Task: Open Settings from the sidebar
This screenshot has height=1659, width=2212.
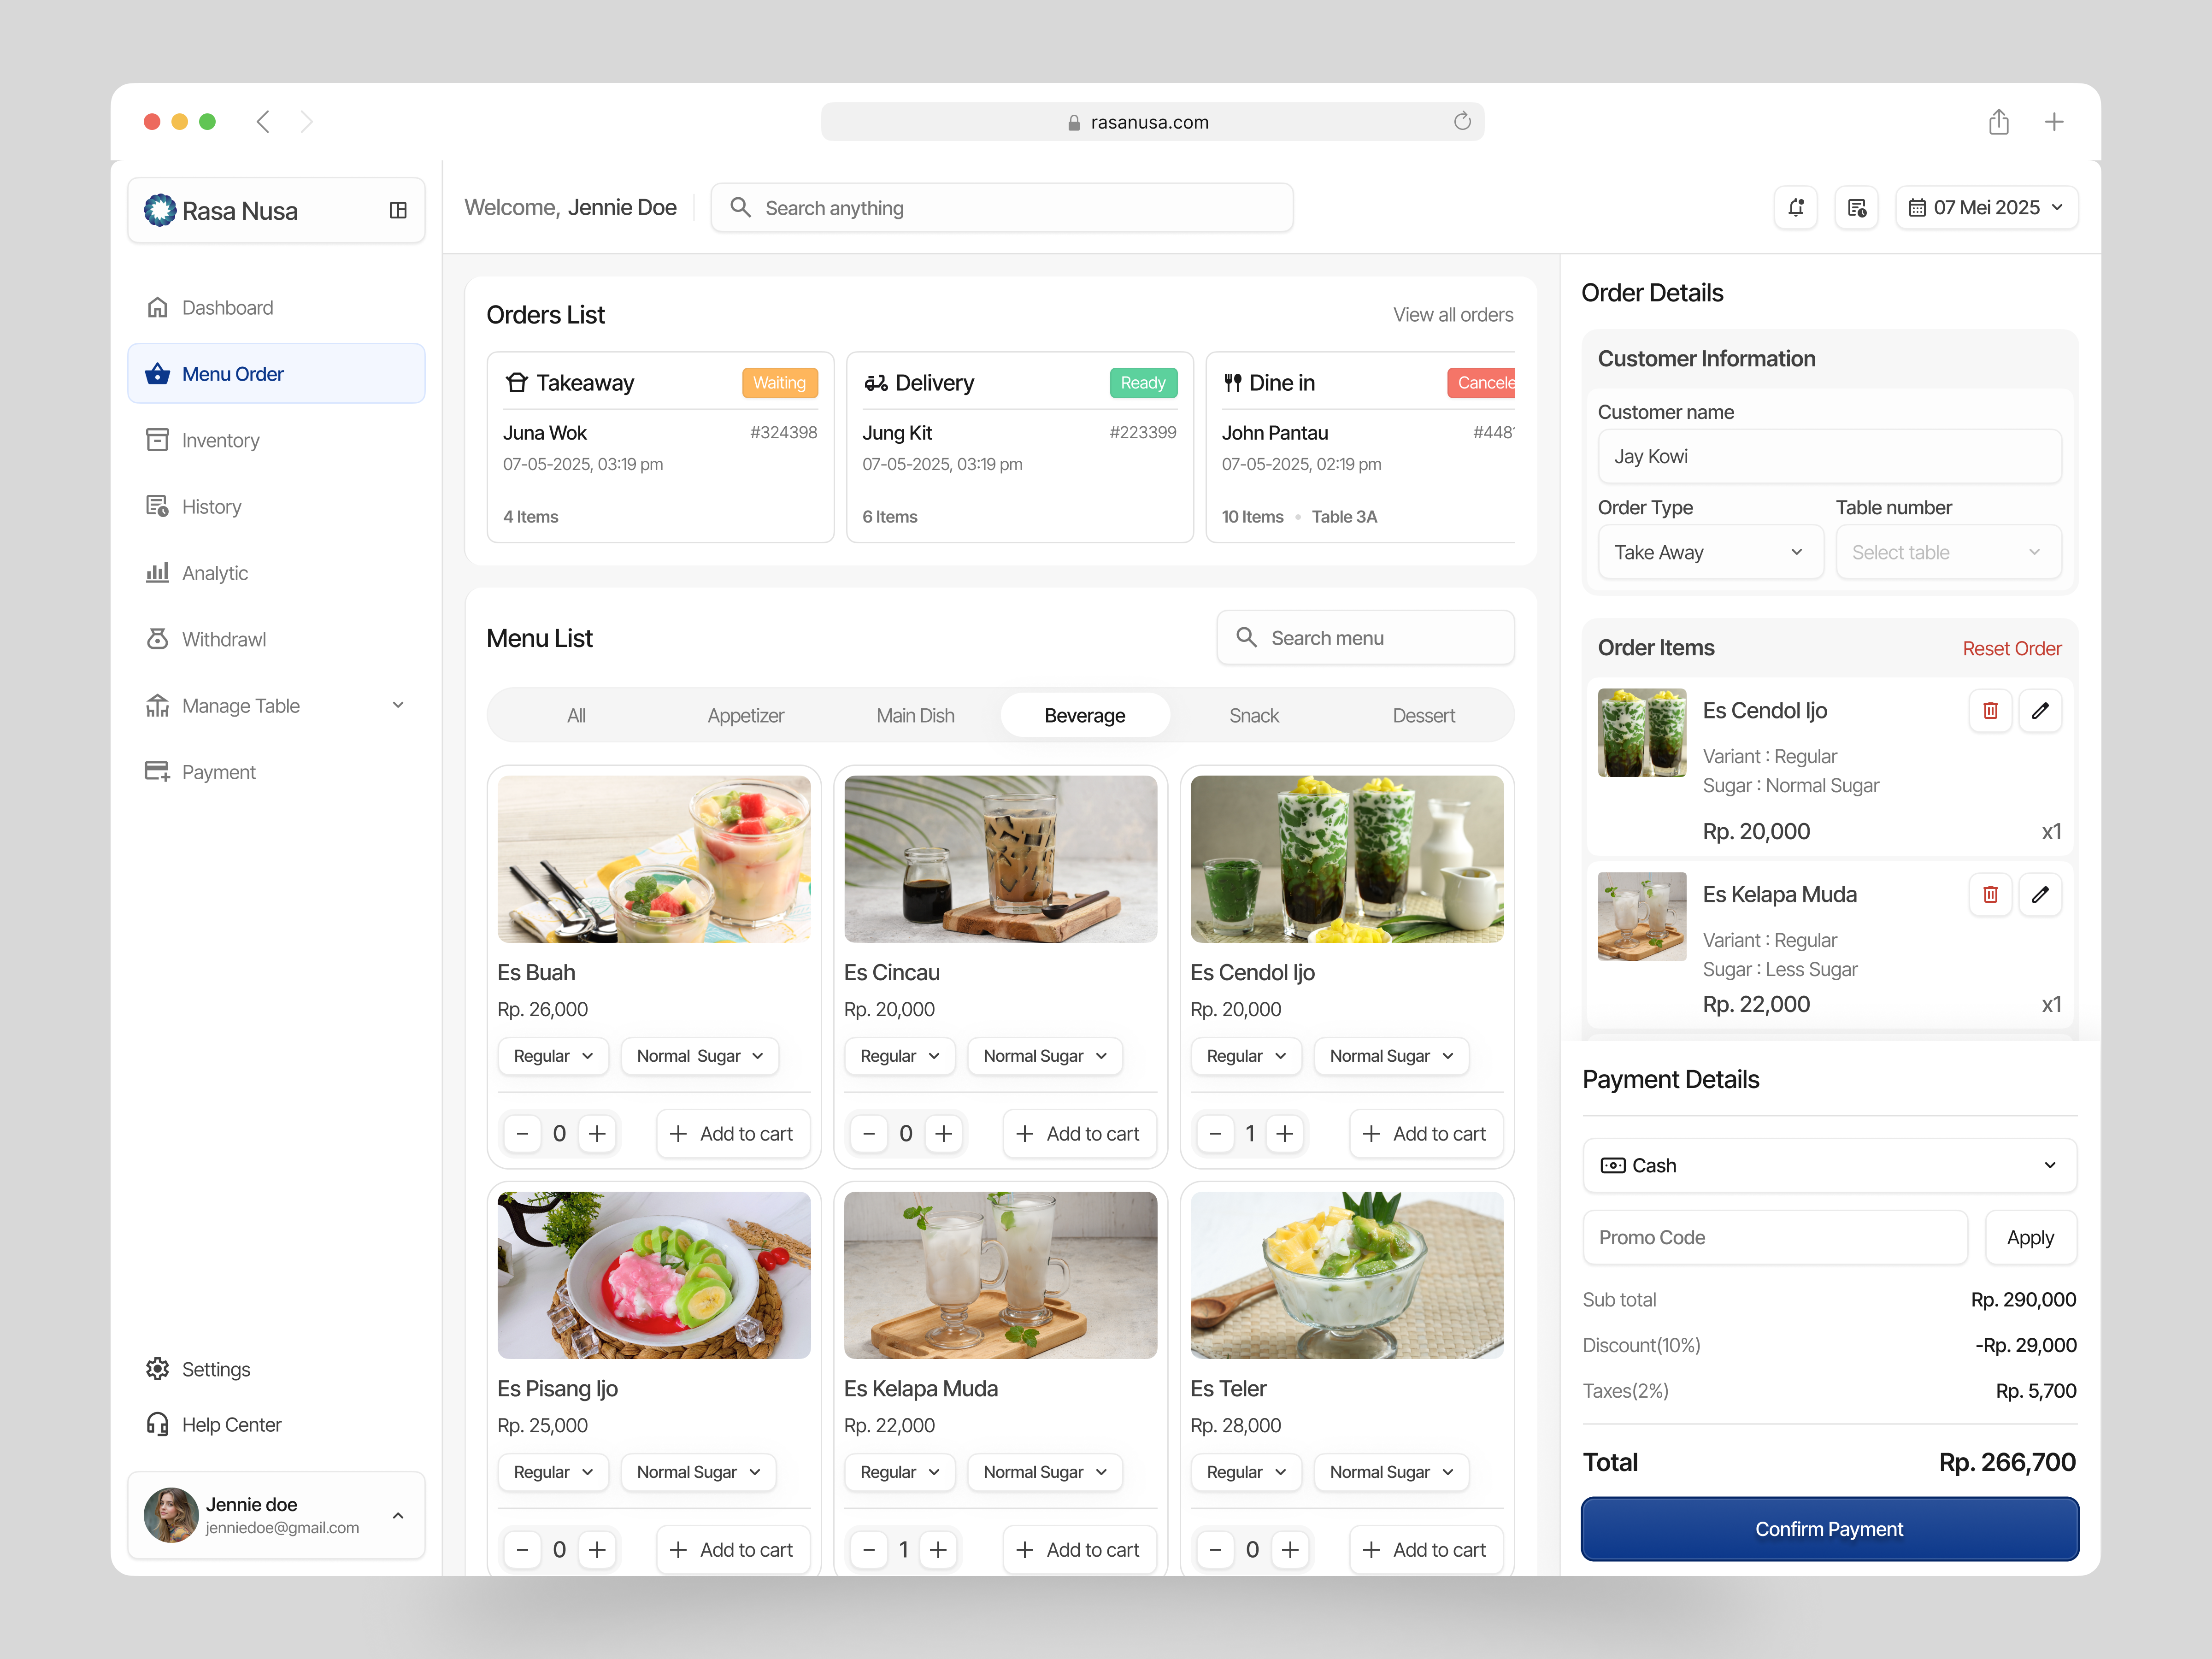Action: point(214,1369)
